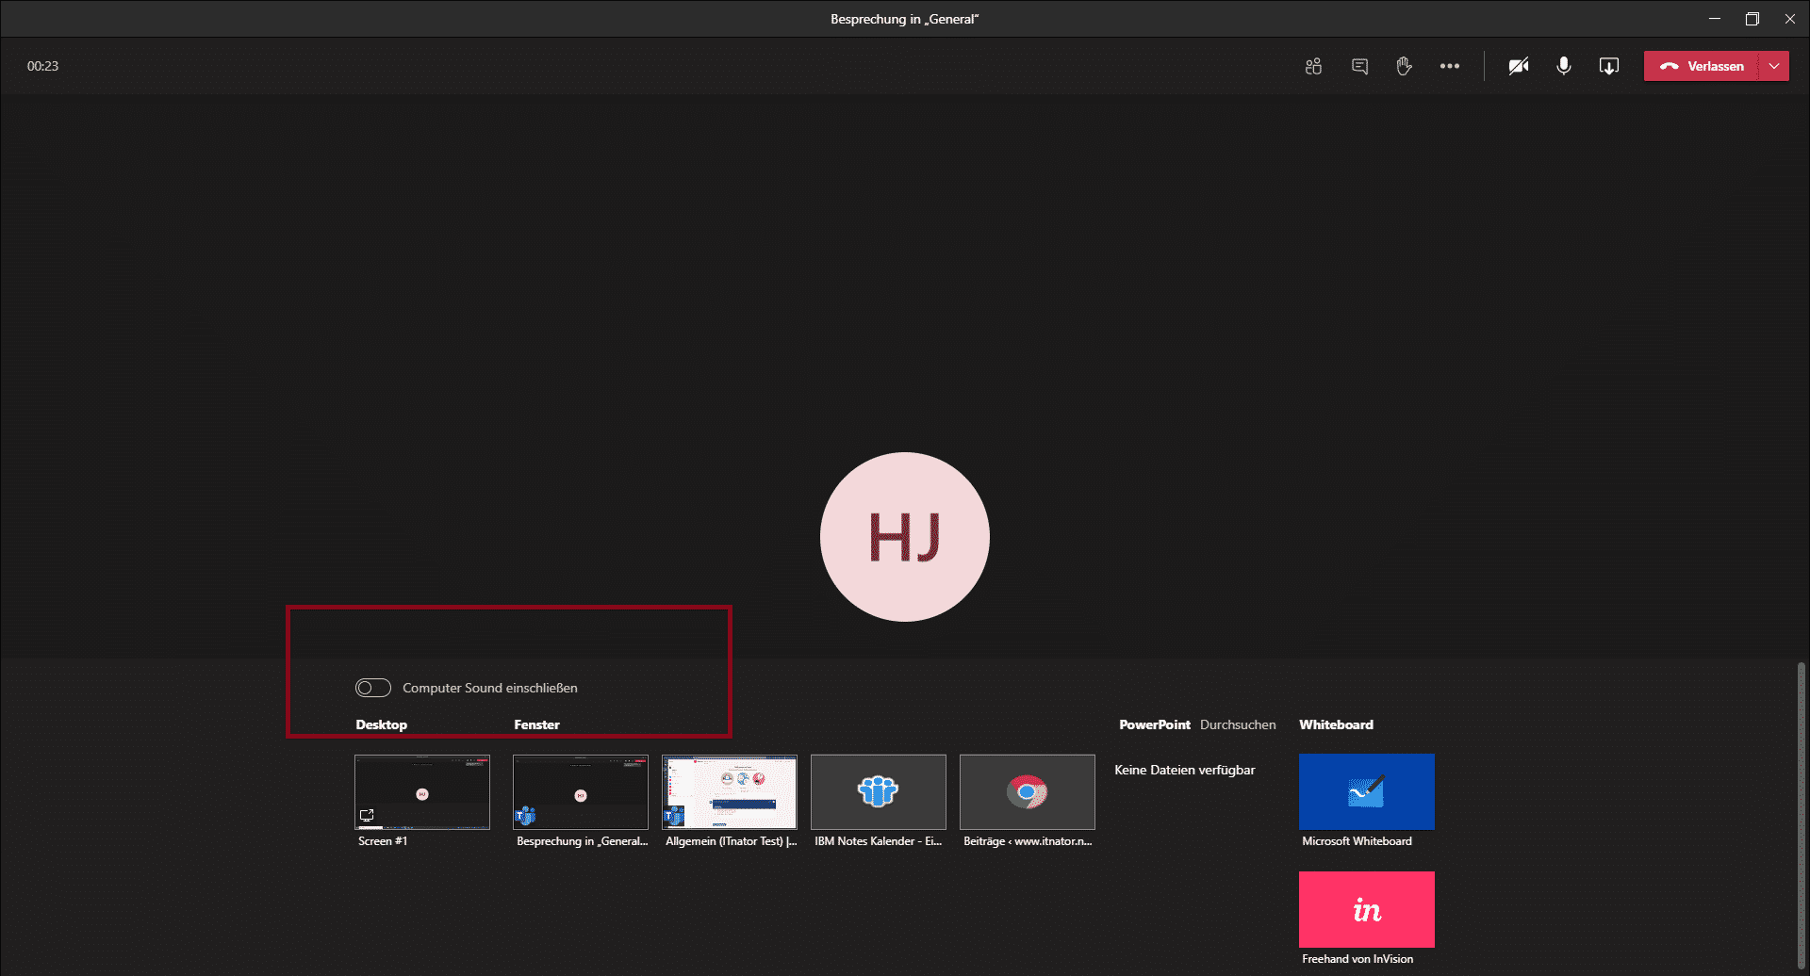This screenshot has width=1810, height=976.
Task: Share Screen #1 desktop thumbnail
Action: [x=422, y=791]
